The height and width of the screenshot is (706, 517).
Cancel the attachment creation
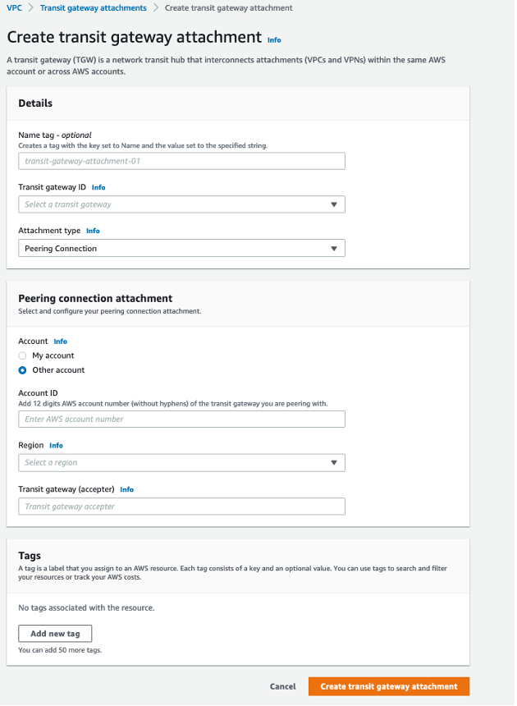[x=282, y=686]
